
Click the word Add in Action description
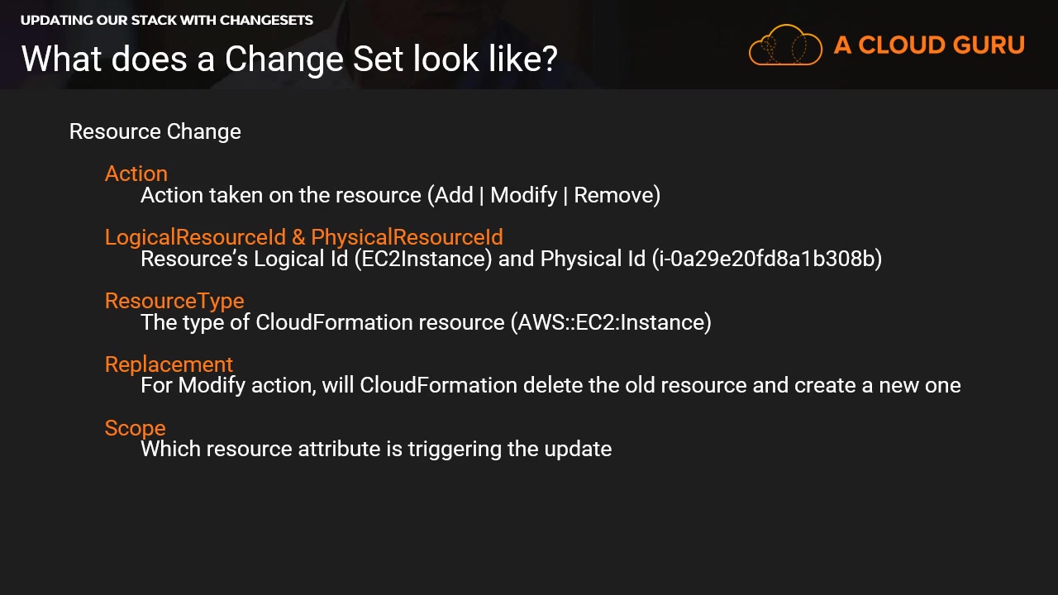pos(454,195)
